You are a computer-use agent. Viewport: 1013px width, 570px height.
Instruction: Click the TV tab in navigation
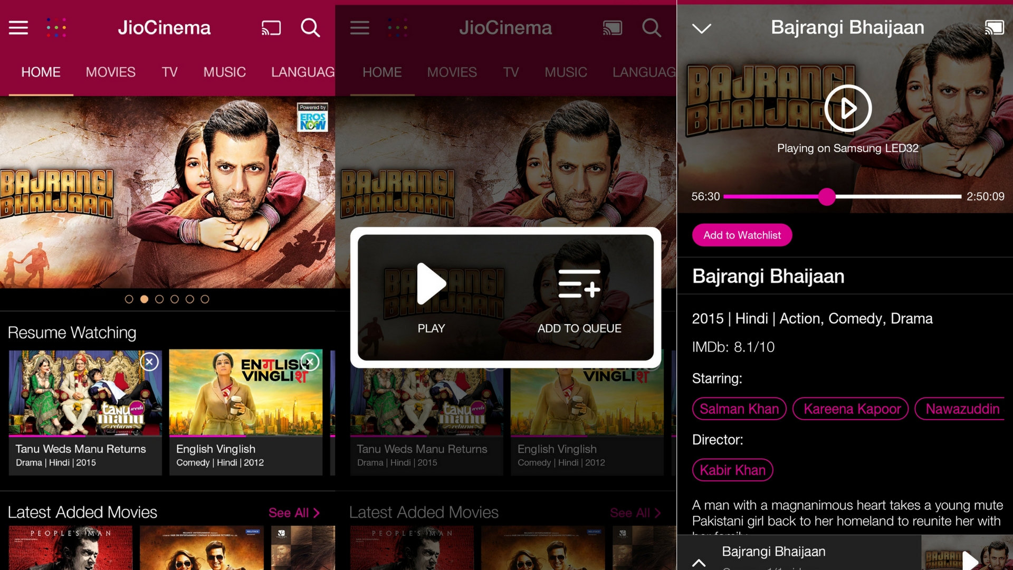coord(170,72)
